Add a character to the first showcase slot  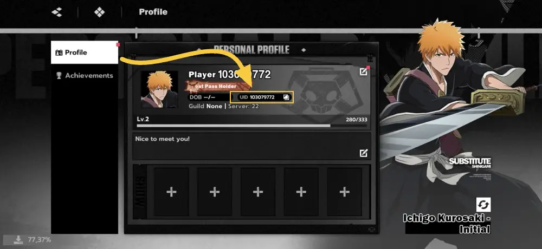tap(171, 192)
